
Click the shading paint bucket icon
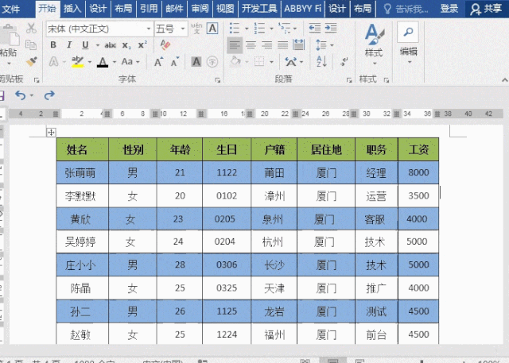pyautogui.click(x=235, y=61)
